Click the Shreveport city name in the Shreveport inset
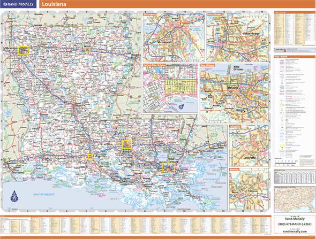 [x=164, y=42]
